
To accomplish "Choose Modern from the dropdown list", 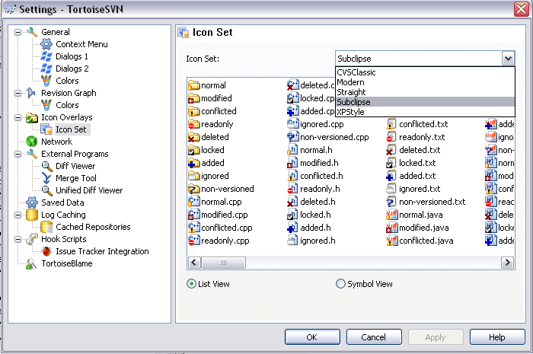I will tap(425, 82).
